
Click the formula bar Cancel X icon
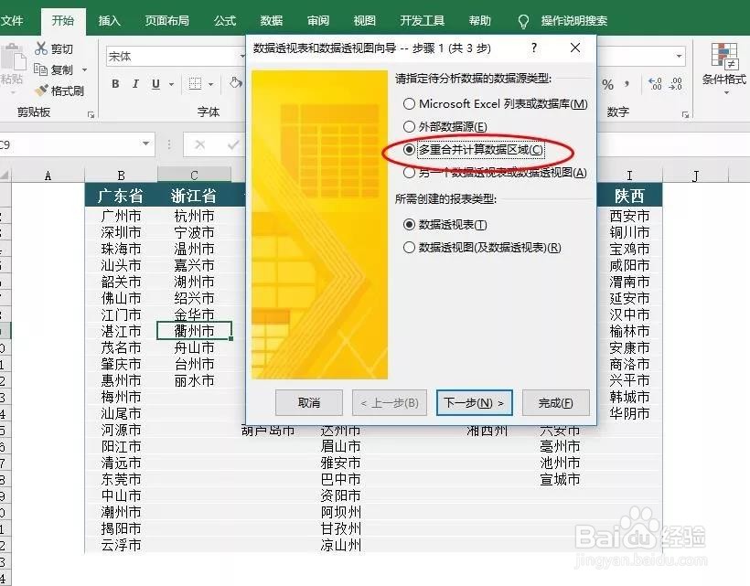[200, 144]
